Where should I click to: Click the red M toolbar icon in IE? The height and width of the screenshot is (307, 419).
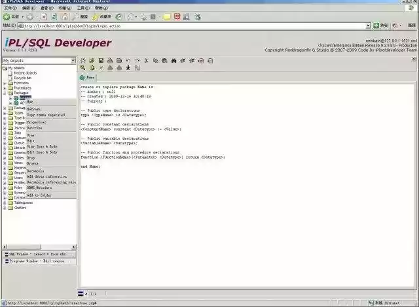click(177, 17)
